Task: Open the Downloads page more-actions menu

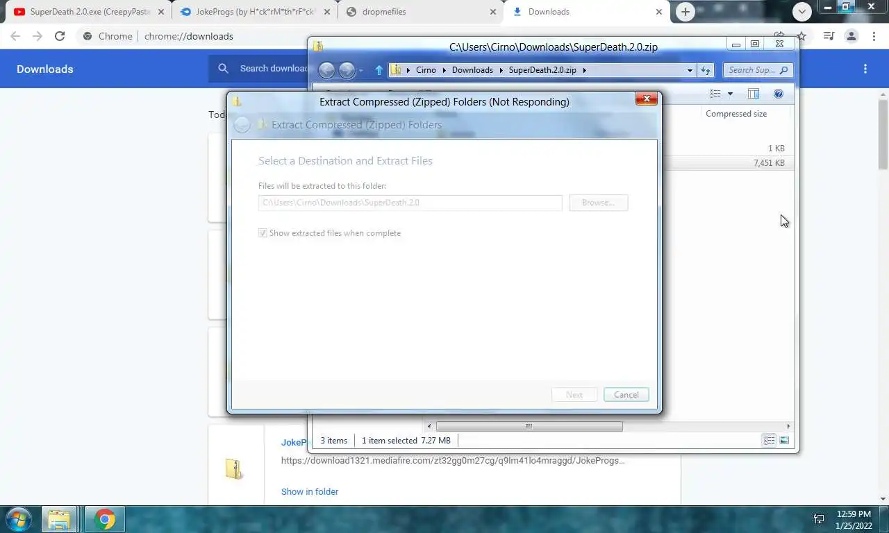Action: [x=865, y=69]
